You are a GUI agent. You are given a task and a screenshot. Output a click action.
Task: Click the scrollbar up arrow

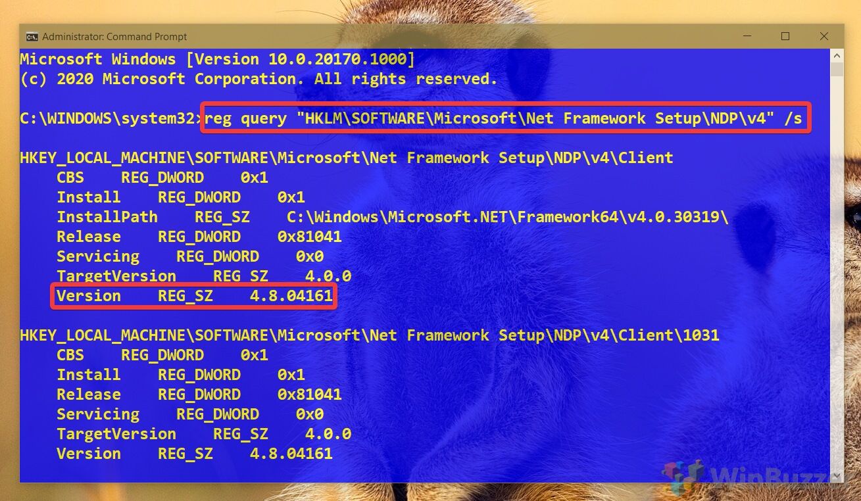[x=837, y=55]
